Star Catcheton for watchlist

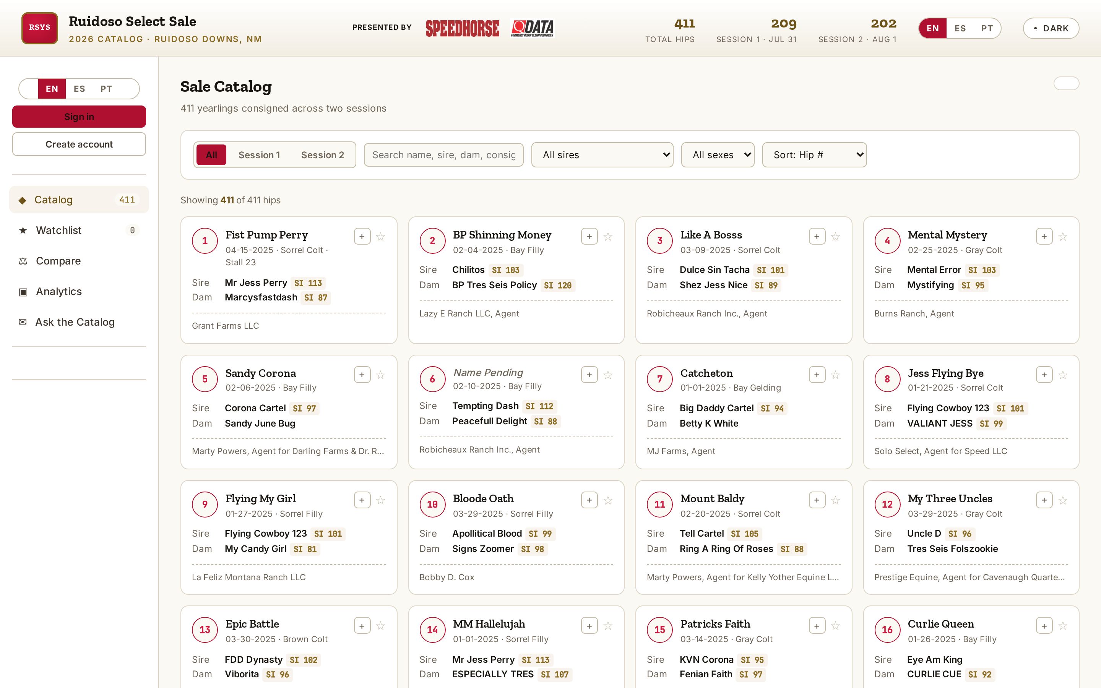(x=835, y=375)
